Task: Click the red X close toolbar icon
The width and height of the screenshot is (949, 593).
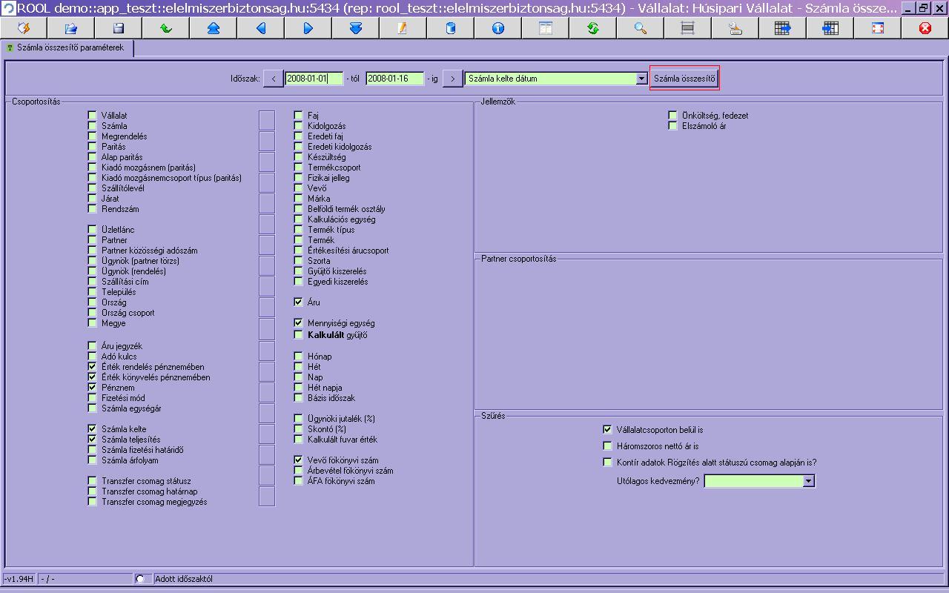Action: point(925,28)
